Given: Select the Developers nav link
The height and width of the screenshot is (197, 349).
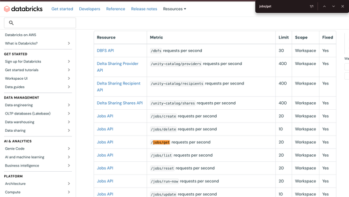Looking at the screenshot, I should click(89, 9).
